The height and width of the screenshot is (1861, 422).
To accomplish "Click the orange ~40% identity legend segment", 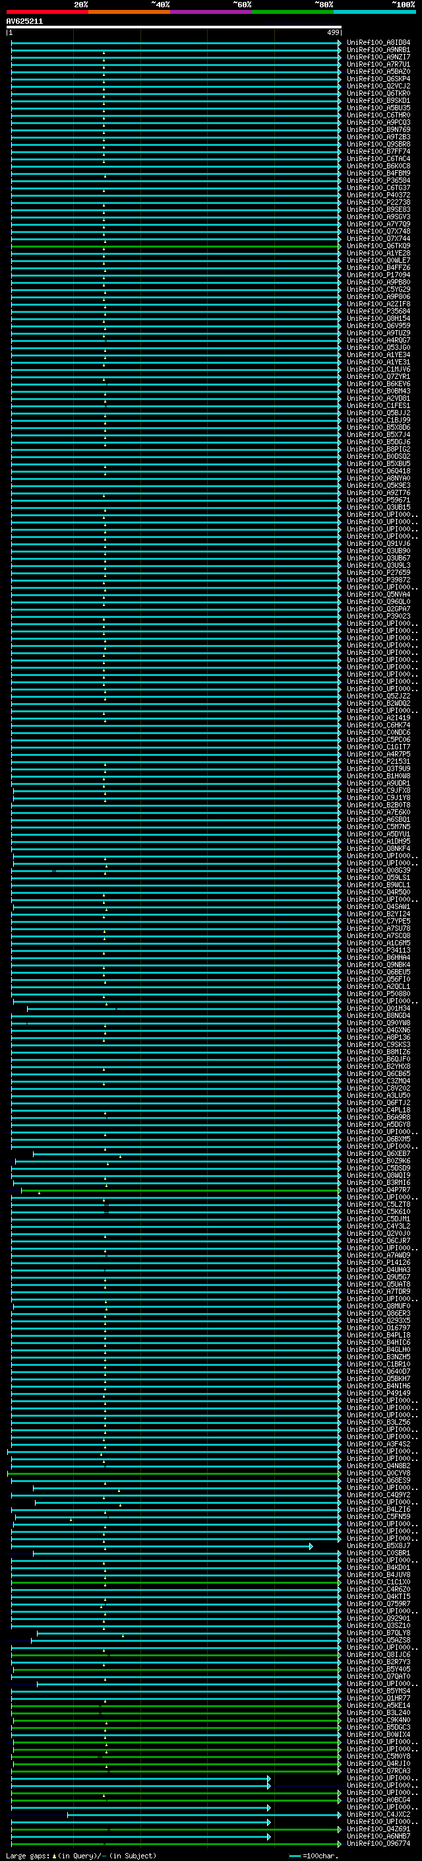I will [130, 12].
